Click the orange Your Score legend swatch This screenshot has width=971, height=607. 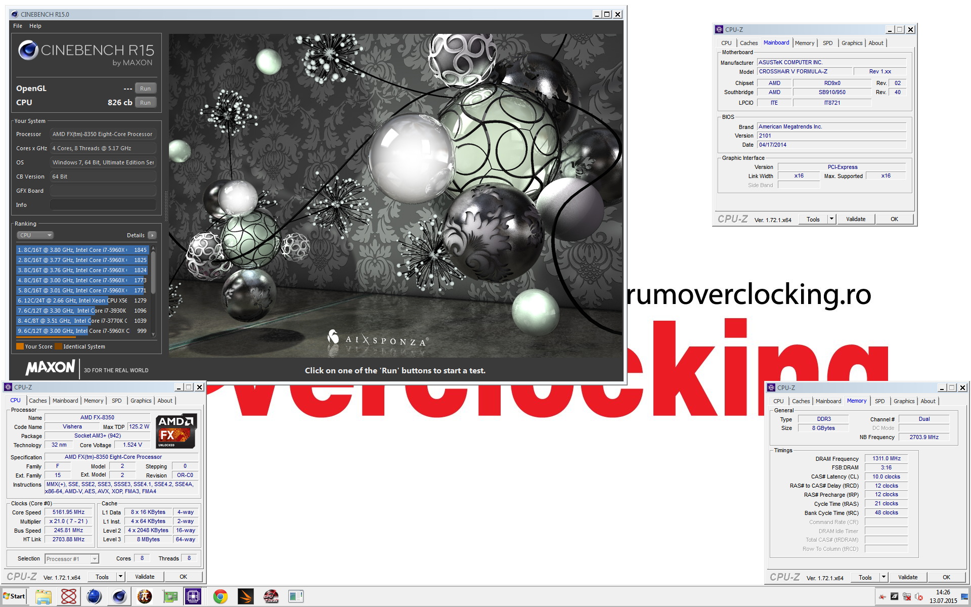coord(20,346)
